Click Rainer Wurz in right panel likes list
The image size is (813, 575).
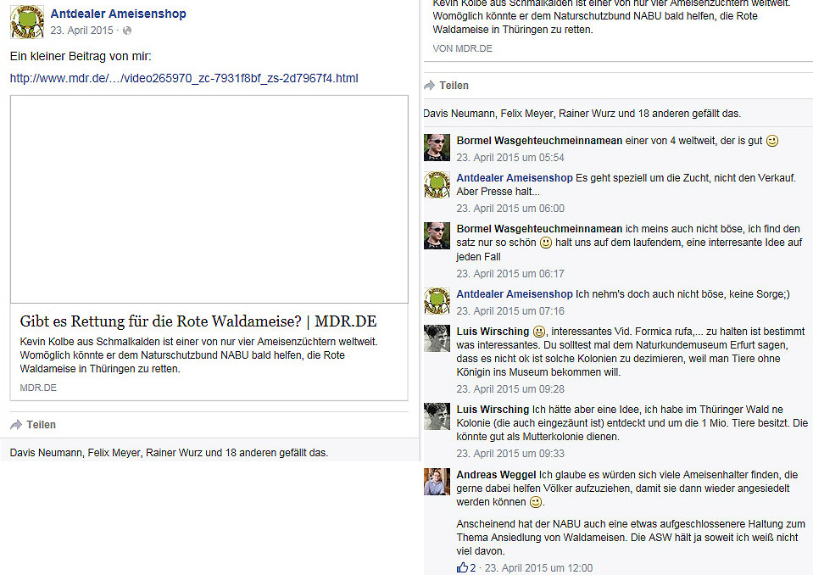591,113
